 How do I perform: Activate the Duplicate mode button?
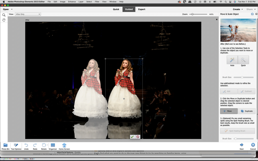coord(247,111)
